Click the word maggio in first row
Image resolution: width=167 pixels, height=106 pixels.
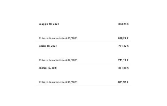click(44, 24)
